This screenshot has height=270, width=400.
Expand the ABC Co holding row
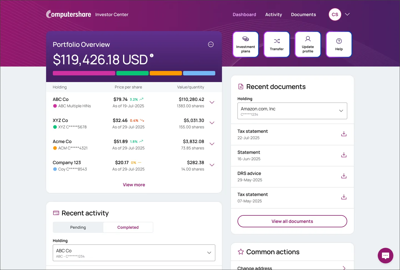click(x=212, y=102)
